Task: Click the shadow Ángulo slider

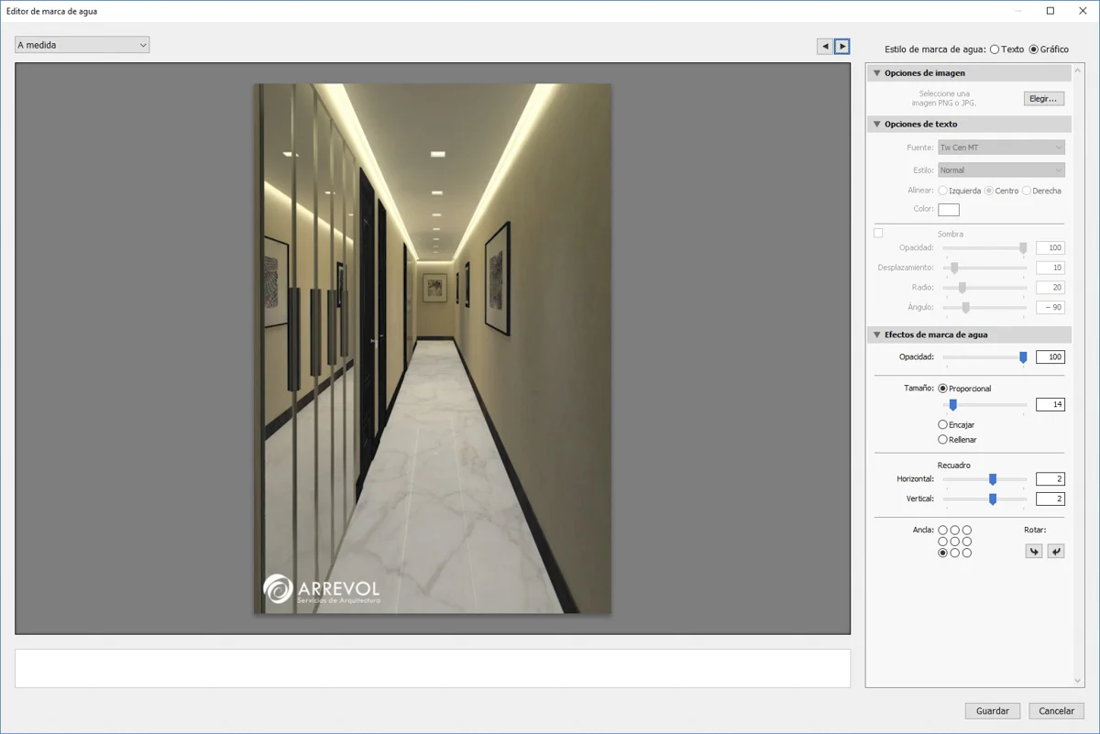Action: point(984,308)
